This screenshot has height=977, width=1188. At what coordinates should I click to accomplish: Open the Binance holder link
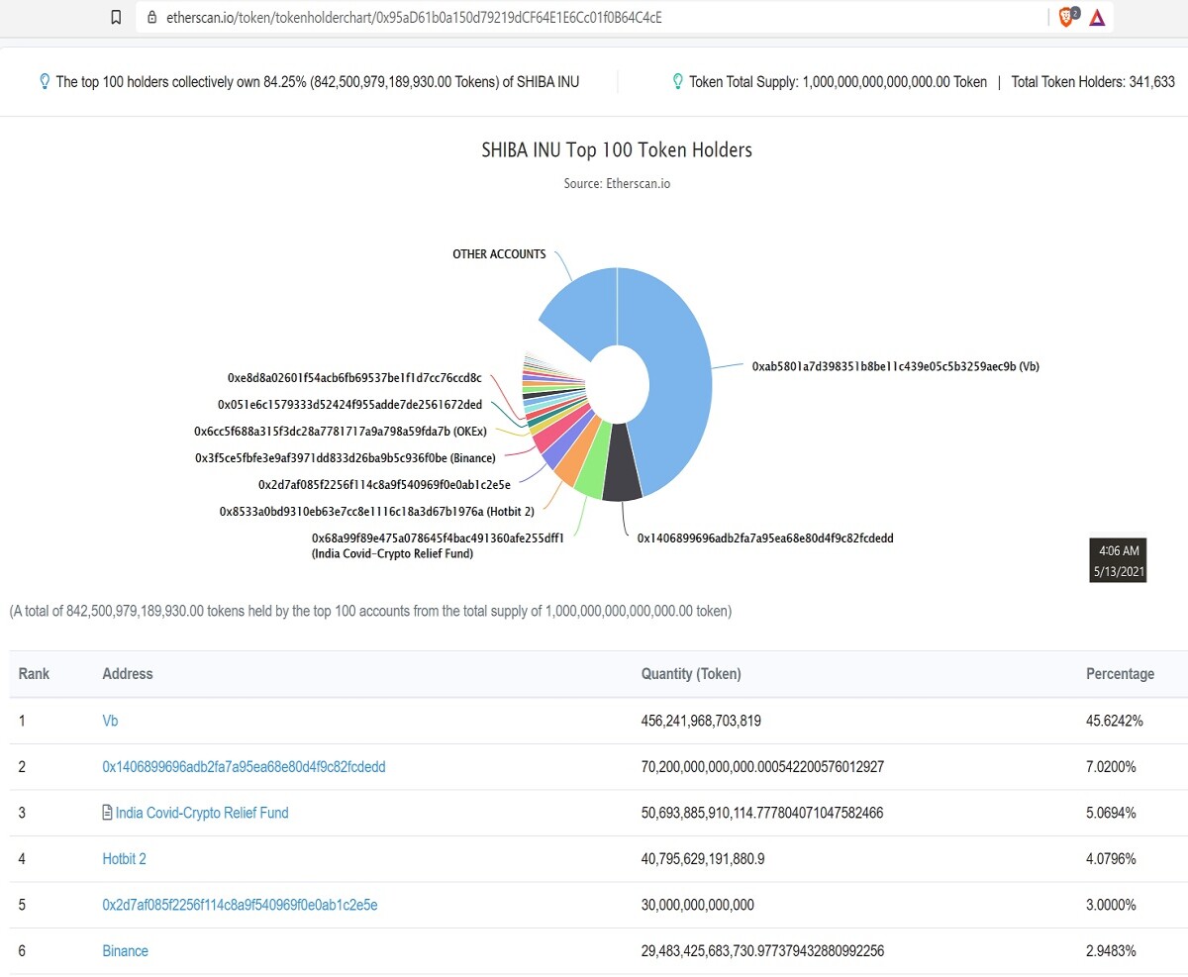point(125,950)
